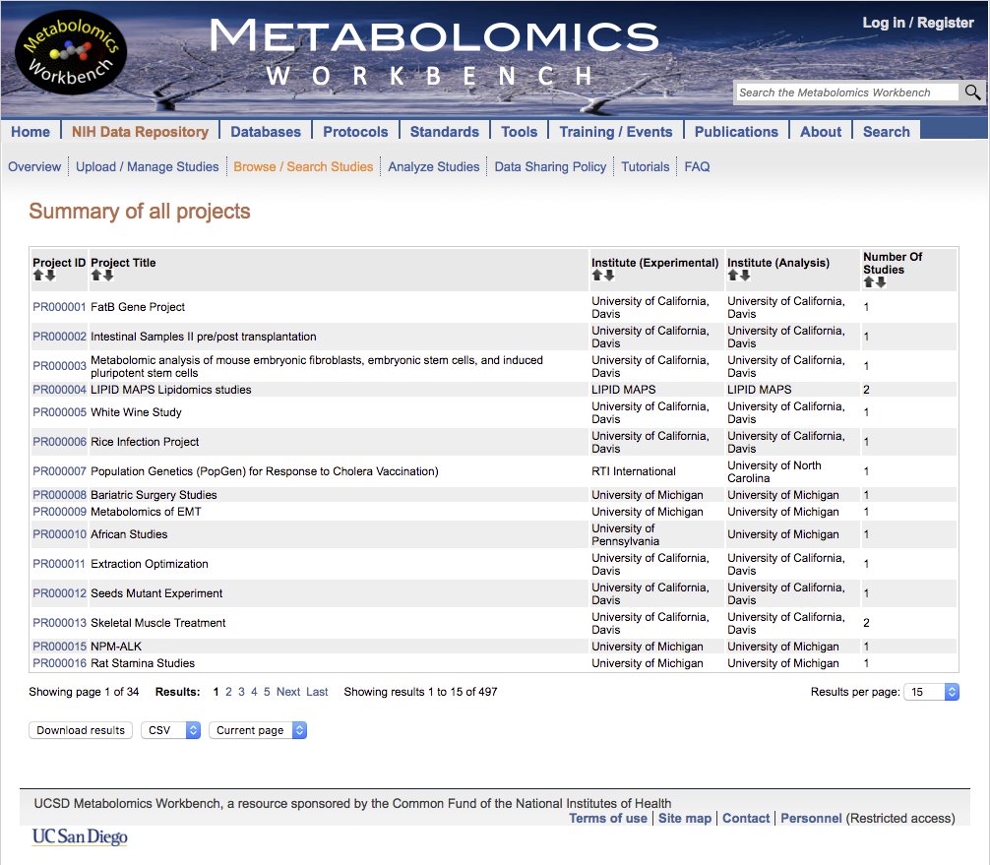Go to the Overview submenu
The width and height of the screenshot is (990, 865).
coord(34,166)
